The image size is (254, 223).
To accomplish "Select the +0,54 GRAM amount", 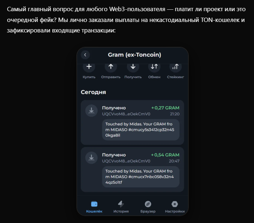I will coord(165,155).
